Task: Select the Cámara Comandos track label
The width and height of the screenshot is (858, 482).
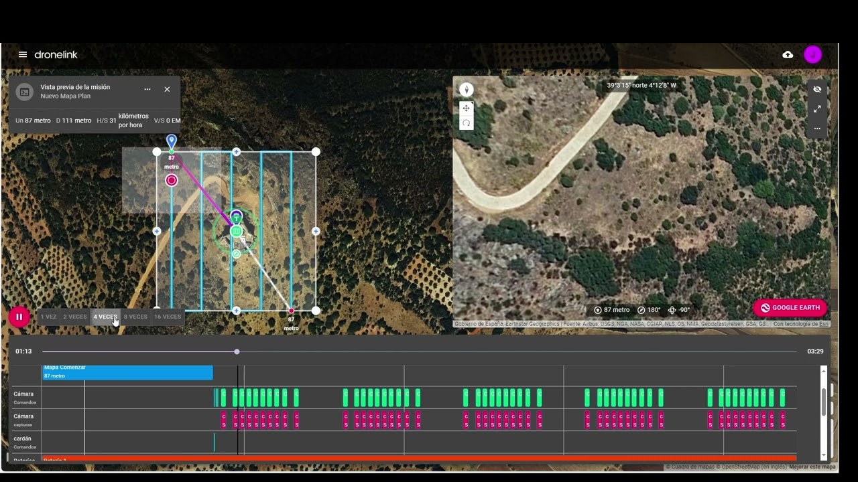Action: 25,398
